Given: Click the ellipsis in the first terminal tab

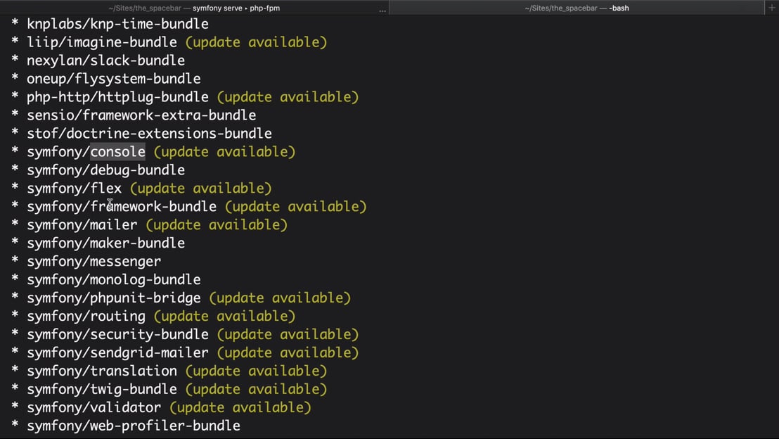Looking at the screenshot, I should (x=382, y=9).
